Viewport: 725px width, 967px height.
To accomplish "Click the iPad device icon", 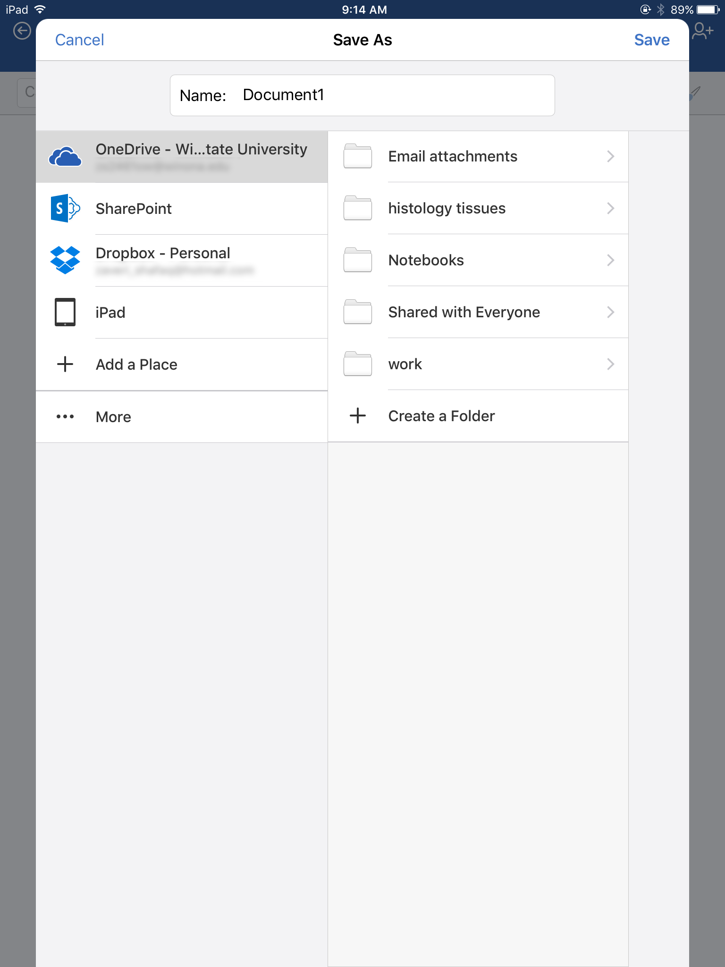I will 65,312.
